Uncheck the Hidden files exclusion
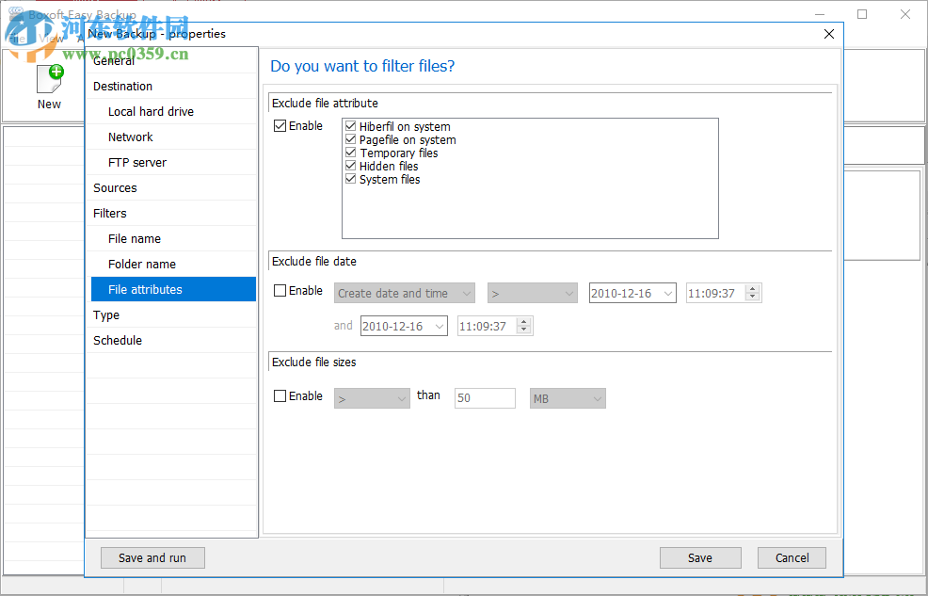This screenshot has height=596, width=928. (x=350, y=166)
